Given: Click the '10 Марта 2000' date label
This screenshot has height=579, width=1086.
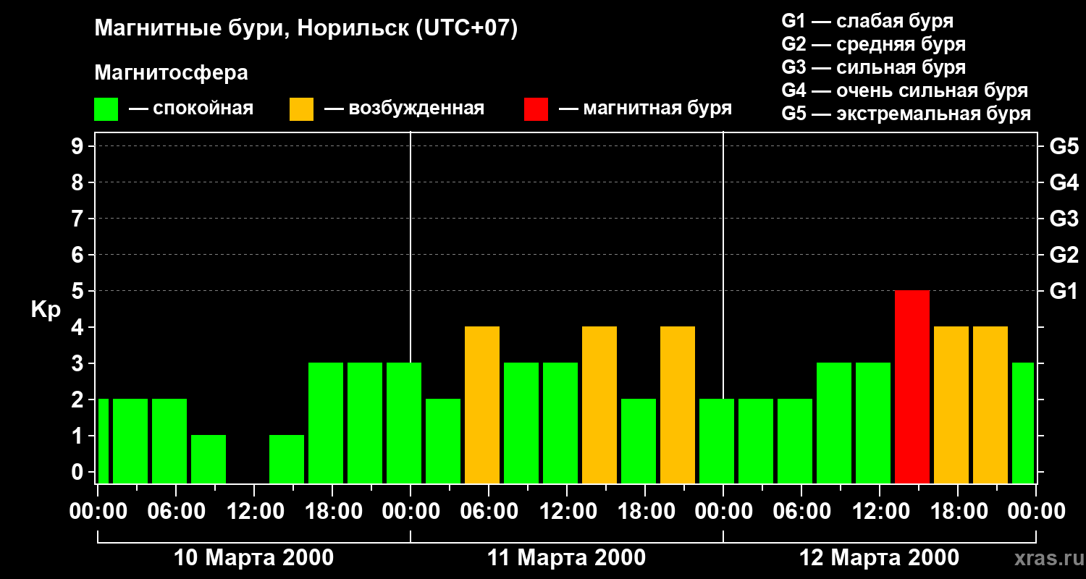Looking at the screenshot, I should tap(254, 558).
